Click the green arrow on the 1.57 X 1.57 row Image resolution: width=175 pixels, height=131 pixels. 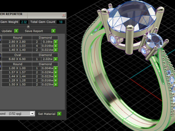point(56,72)
